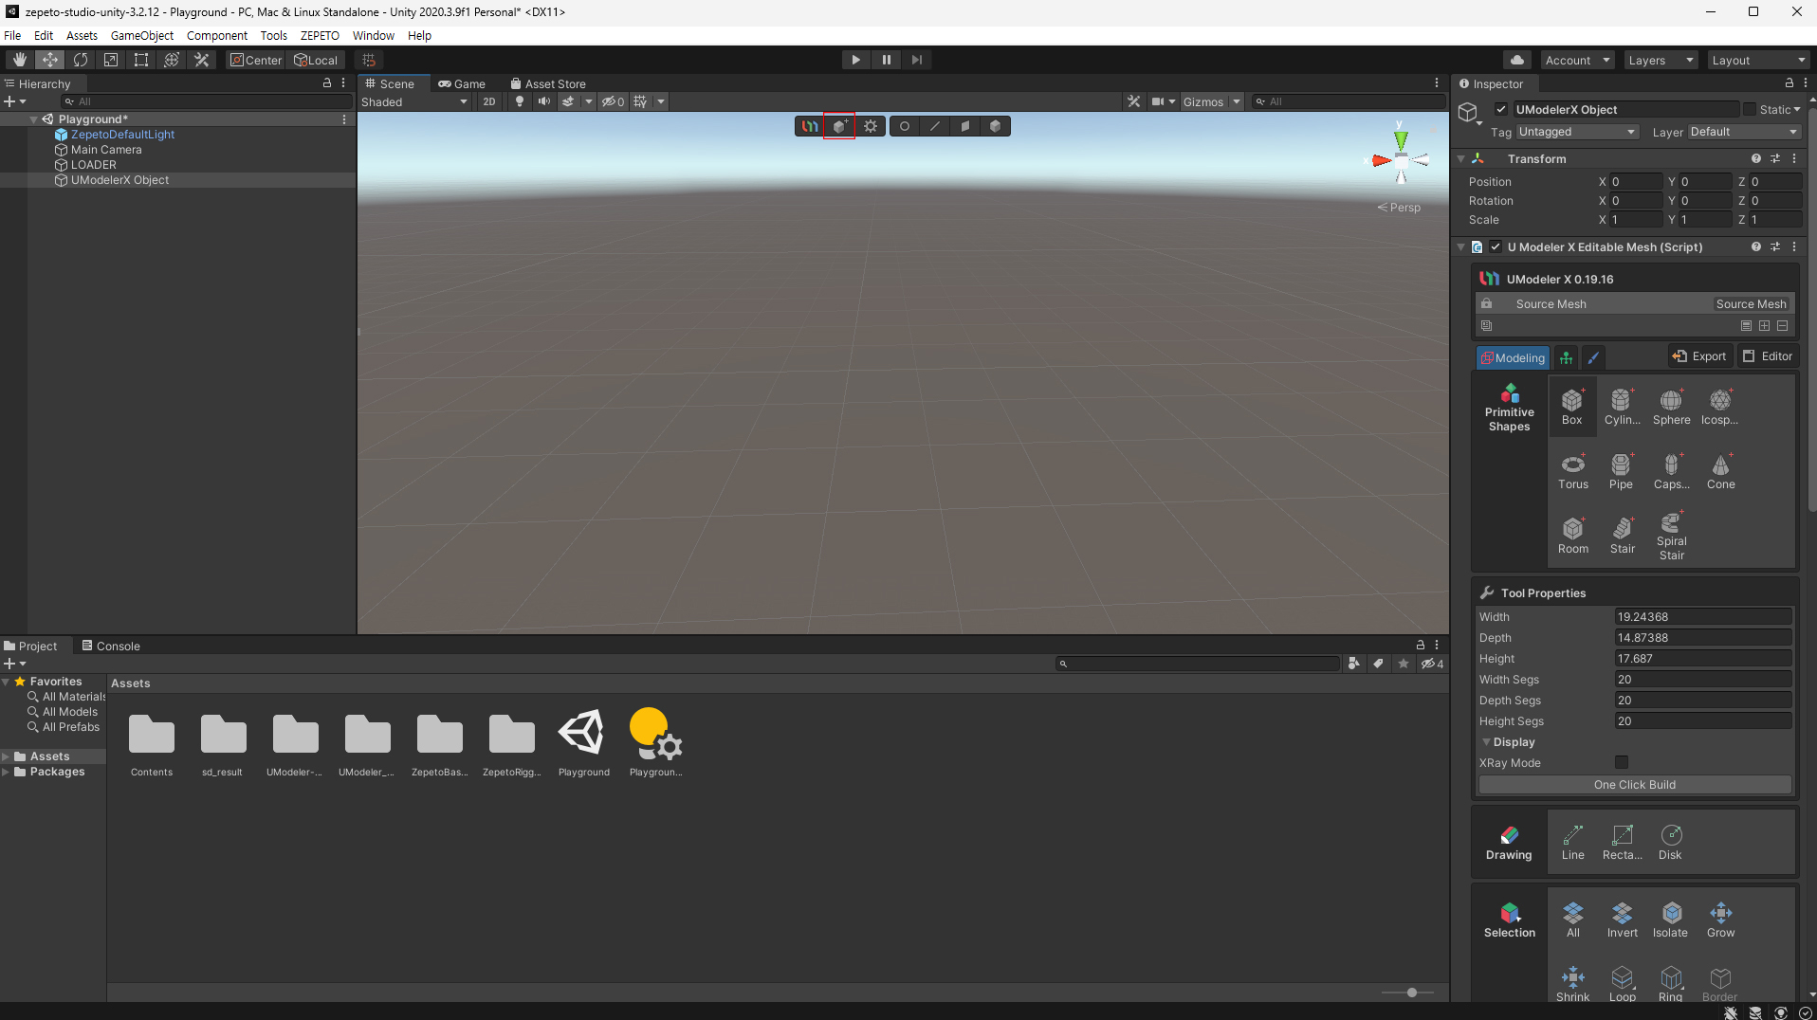1817x1020 pixels.
Task: Create a Stair primitive shape
Action: point(1622,536)
